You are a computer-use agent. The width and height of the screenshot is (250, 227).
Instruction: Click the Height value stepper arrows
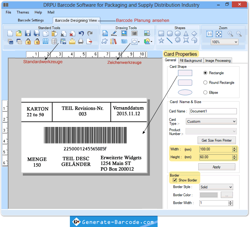234,157
